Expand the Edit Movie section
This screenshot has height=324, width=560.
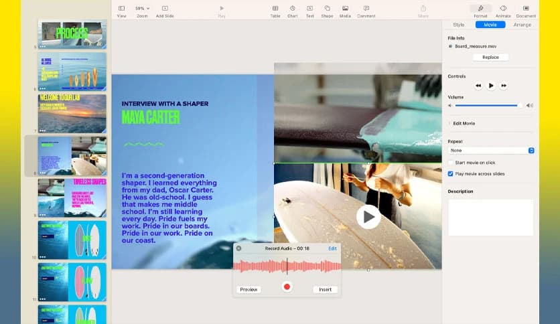(x=464, y=123)
